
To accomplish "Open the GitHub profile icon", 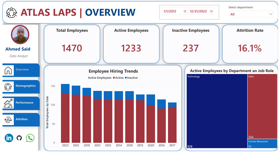I will pyautogui.click(x=19, y=138).
